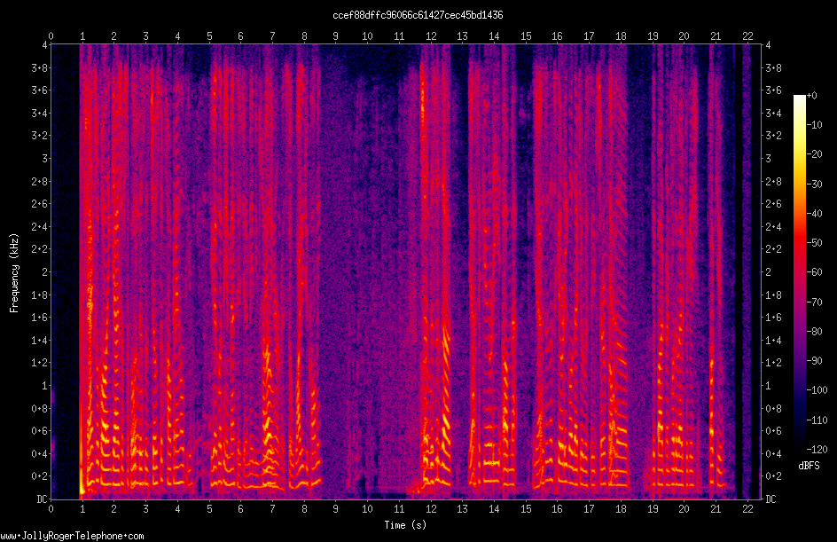Image resolution: width=837 pixels, height=542 pixels.
Task: Click the -10 value on the color scale
Action: 815,125
